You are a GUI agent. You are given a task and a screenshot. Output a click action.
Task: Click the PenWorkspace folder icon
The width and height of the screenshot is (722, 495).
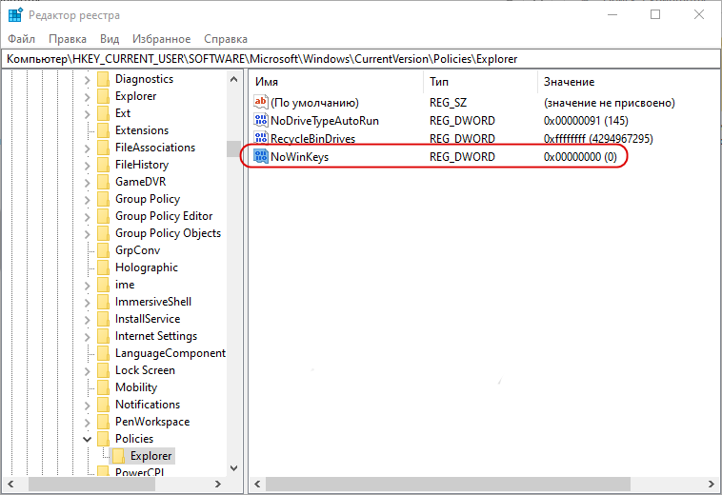tap(104, 422)
